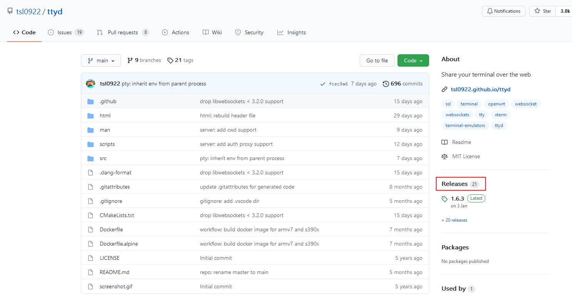Open the Issues tab
This screenshot has width=572, height=296.
coord(66,32)
